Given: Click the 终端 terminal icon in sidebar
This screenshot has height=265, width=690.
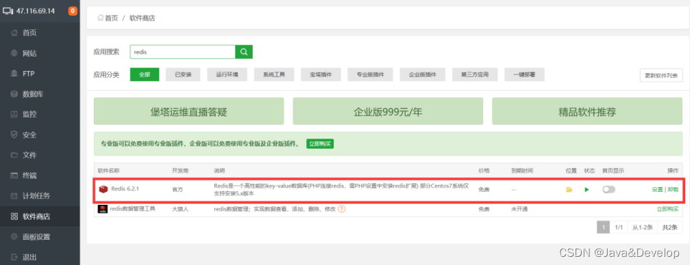Looking at the screenshot, I should tap(14, 176).
